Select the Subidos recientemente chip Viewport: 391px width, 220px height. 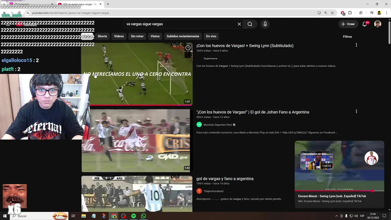coord(183,36)
